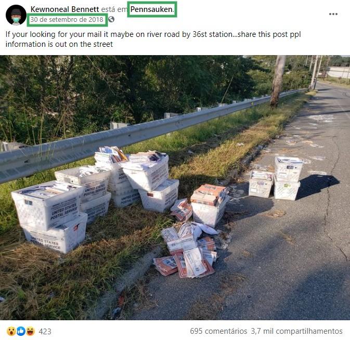Click the bin topped with orange envelopes
This screenshot has height=340, width=350.
point(210,205)
